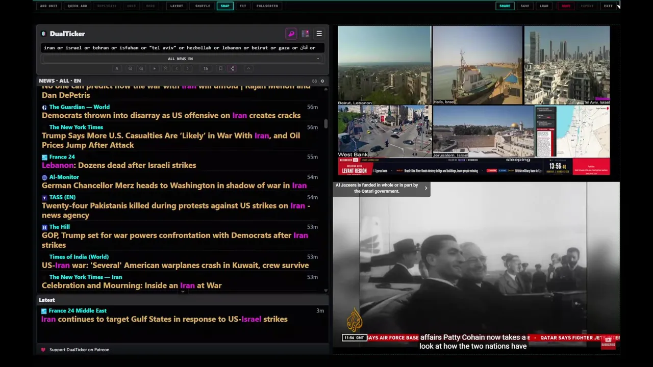Image resolution: width=653 pixels, height=367 pixels.
Task: Open the DualTicker hamburger menu
Action: (319, 34)
